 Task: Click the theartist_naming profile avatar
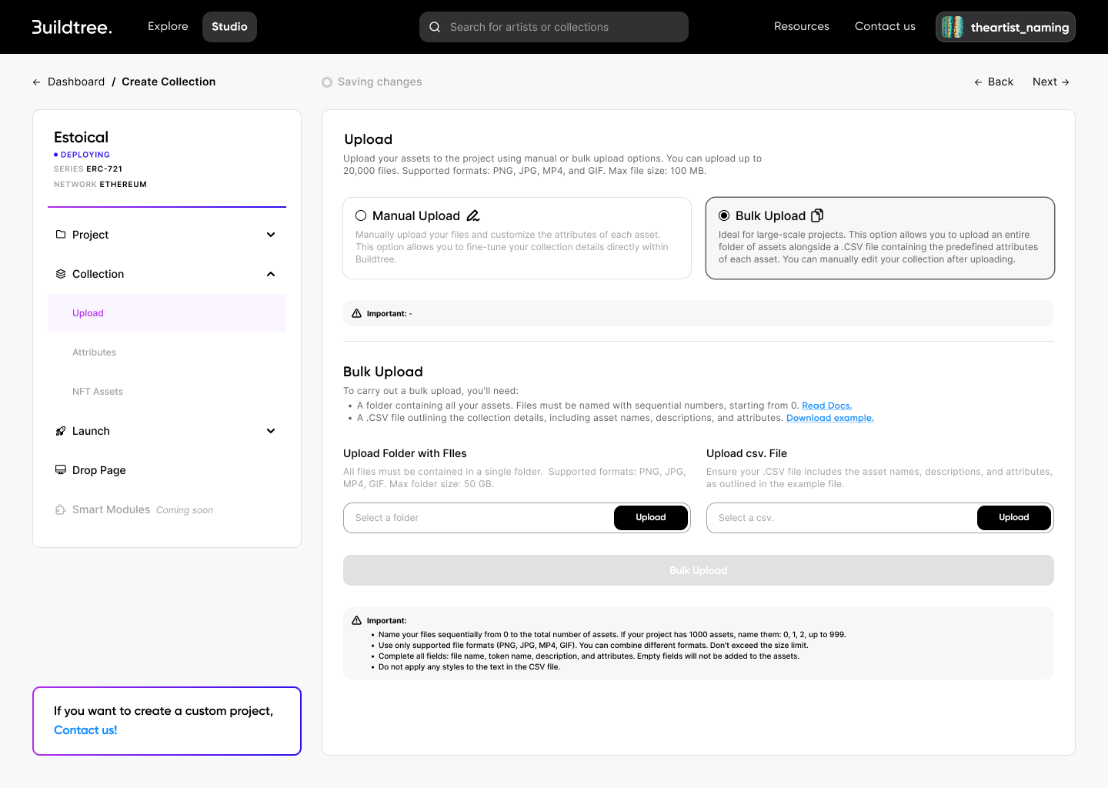(953, 27)
